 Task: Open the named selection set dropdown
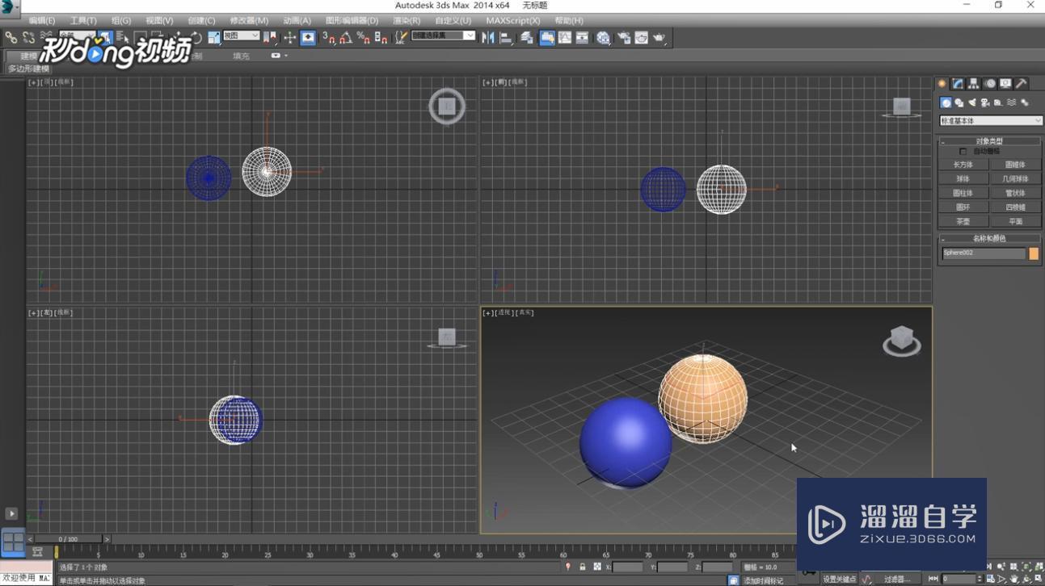tap(443, 36)
